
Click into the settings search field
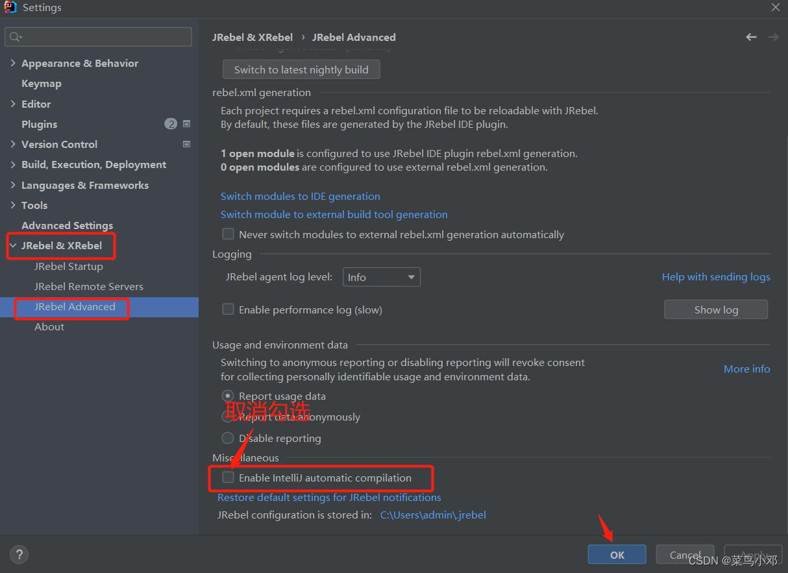point(99,37)
